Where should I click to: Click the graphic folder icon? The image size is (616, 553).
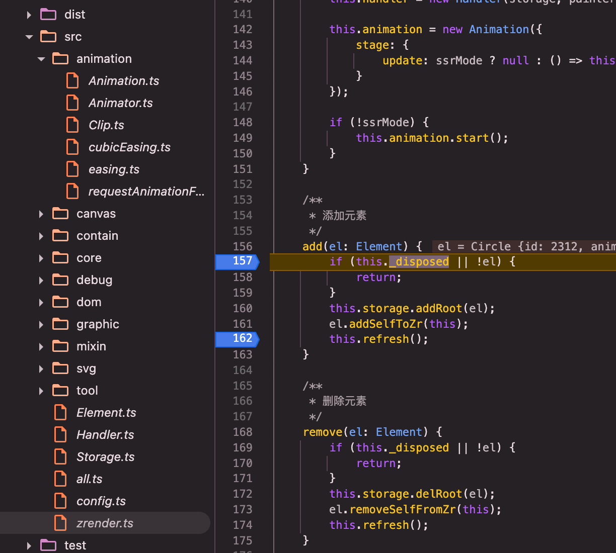point(60,324)
